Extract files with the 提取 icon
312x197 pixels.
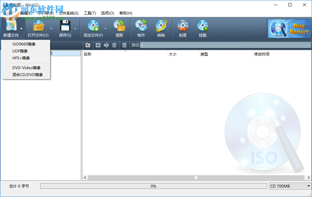[x=120, y=28]
